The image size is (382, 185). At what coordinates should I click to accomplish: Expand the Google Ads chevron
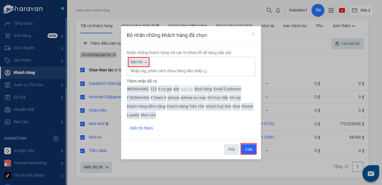[x=62, y=151]
